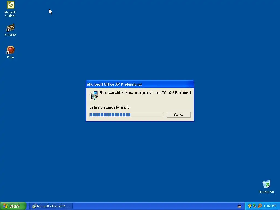Open the Microsoft Outlook desktop icon
This screenshot has width=280, height=210.
pos(10,9)
